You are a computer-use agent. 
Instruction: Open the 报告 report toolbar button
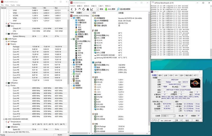tap(100, 9)
